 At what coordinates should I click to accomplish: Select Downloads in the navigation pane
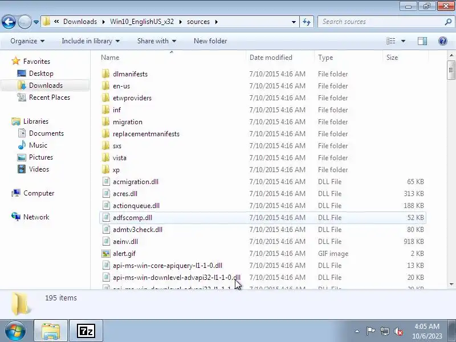click(x=46, y=85)
